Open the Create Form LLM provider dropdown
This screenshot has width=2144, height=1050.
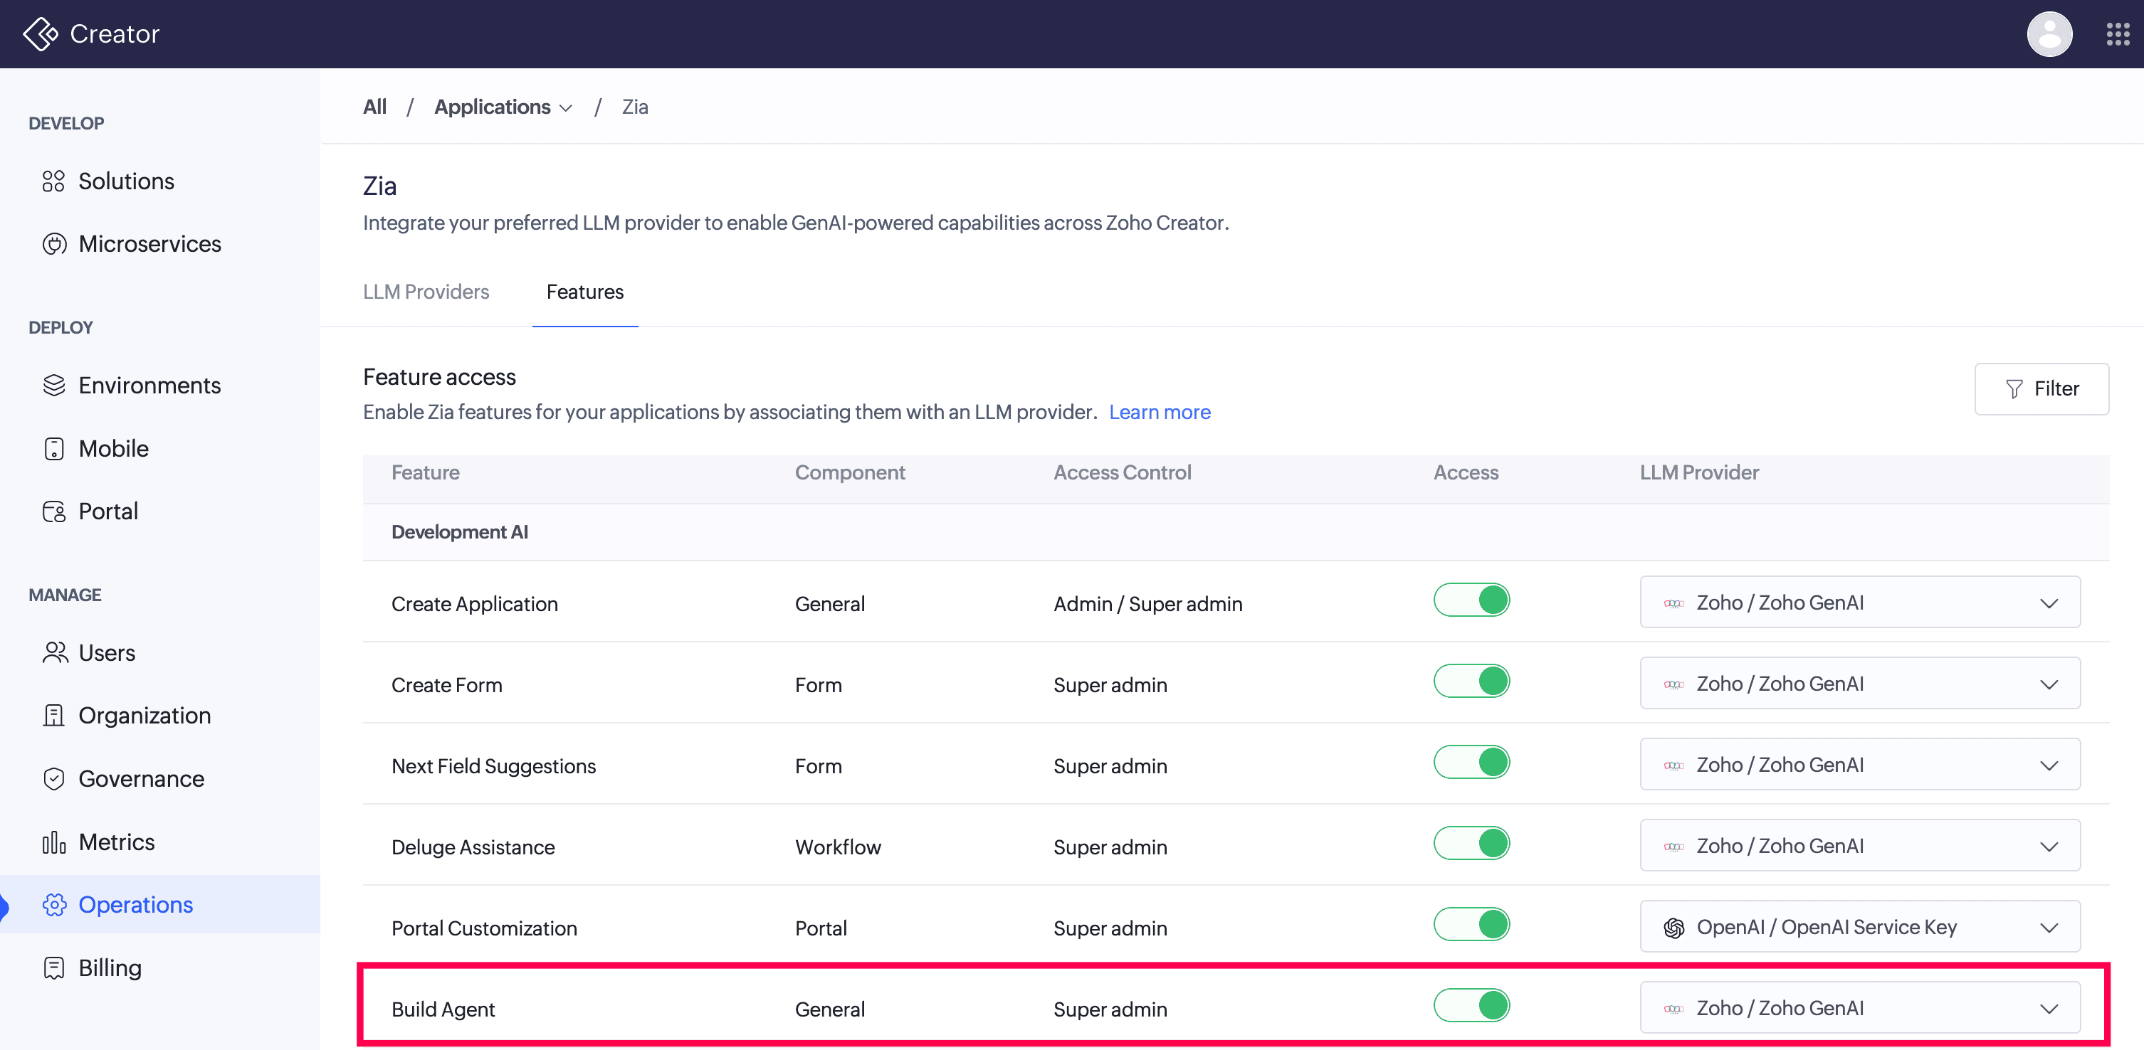1859,683
